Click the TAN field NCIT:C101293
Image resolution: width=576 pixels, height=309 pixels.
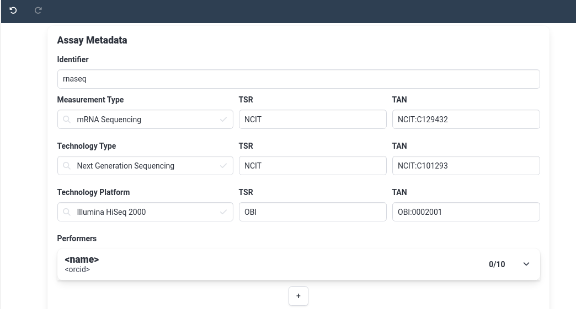[x=466, y=166]
